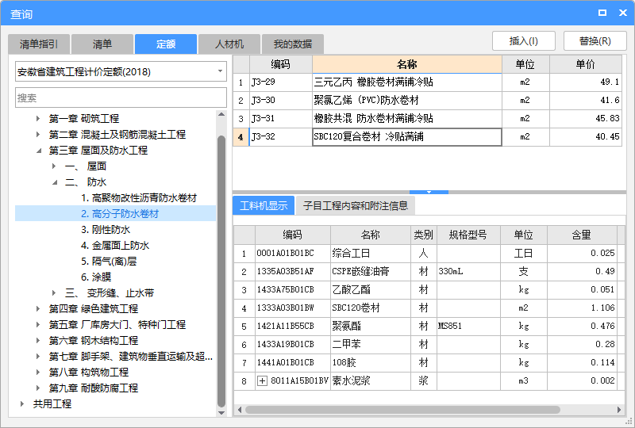
Task: Focus the 搜索 input field
Action: click(121, 97)
